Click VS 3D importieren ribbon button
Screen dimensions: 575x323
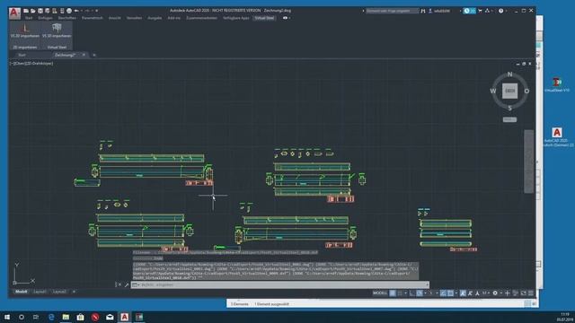(x=57, y=31)
